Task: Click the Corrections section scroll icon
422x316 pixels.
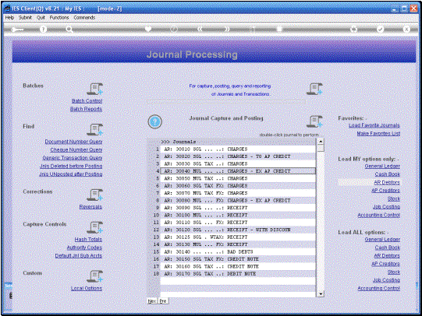Action: click(95, 195)
